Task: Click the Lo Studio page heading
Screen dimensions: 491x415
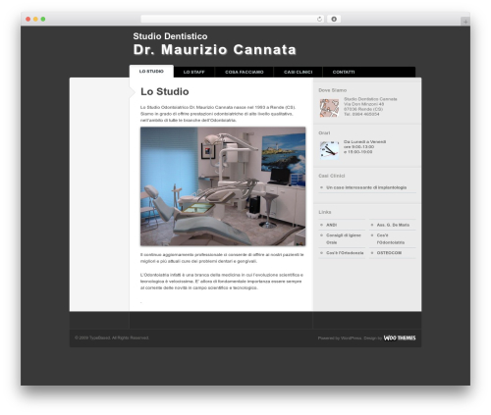Action: 165,91
